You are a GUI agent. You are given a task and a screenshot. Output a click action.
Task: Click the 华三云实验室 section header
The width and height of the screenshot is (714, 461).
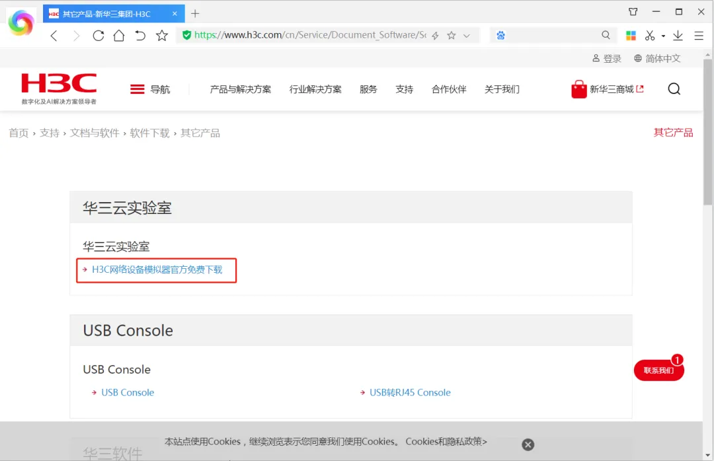pos(351,207)
